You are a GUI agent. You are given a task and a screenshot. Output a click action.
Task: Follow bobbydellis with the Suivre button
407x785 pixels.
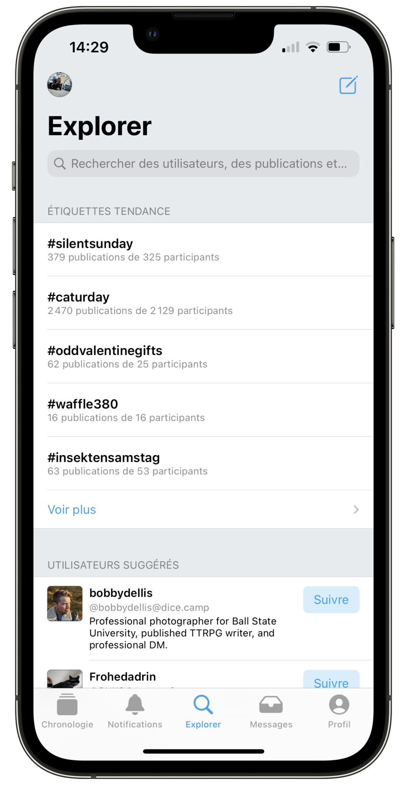pos(331,599)
